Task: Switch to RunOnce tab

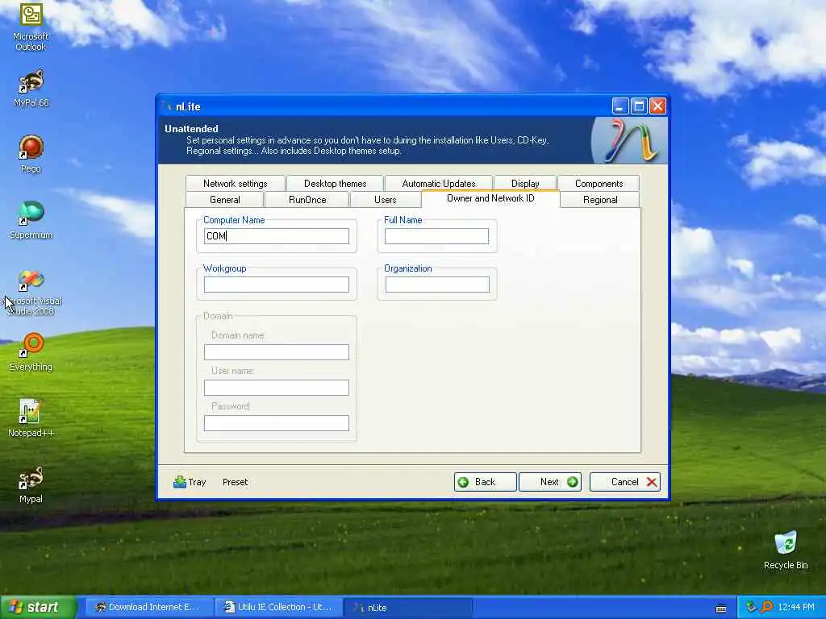Action: point(307,200)
